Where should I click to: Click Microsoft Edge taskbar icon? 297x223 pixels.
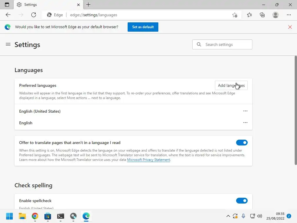[x=86, y=216]
